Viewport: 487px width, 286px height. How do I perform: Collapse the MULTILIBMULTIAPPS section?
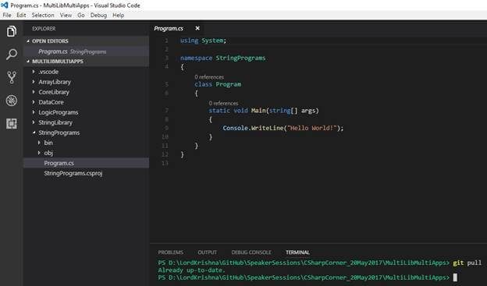[28, 62]
